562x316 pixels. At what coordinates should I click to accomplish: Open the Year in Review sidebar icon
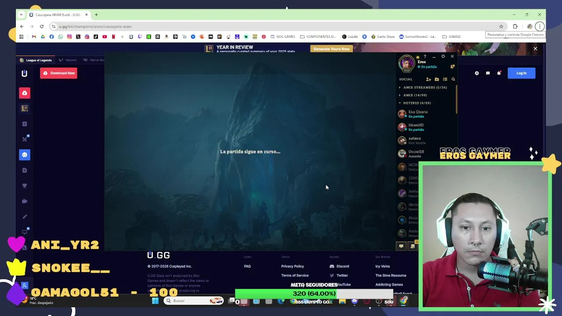pyautogui.click(x=25, y=108)
